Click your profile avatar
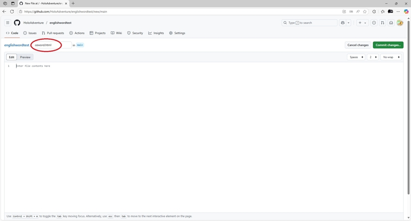Viewport: 411px width, 221px height. click(400, 23)
